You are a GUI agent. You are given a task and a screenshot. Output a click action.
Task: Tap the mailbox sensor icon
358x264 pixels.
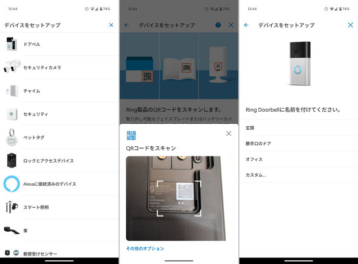pos(12,253)
